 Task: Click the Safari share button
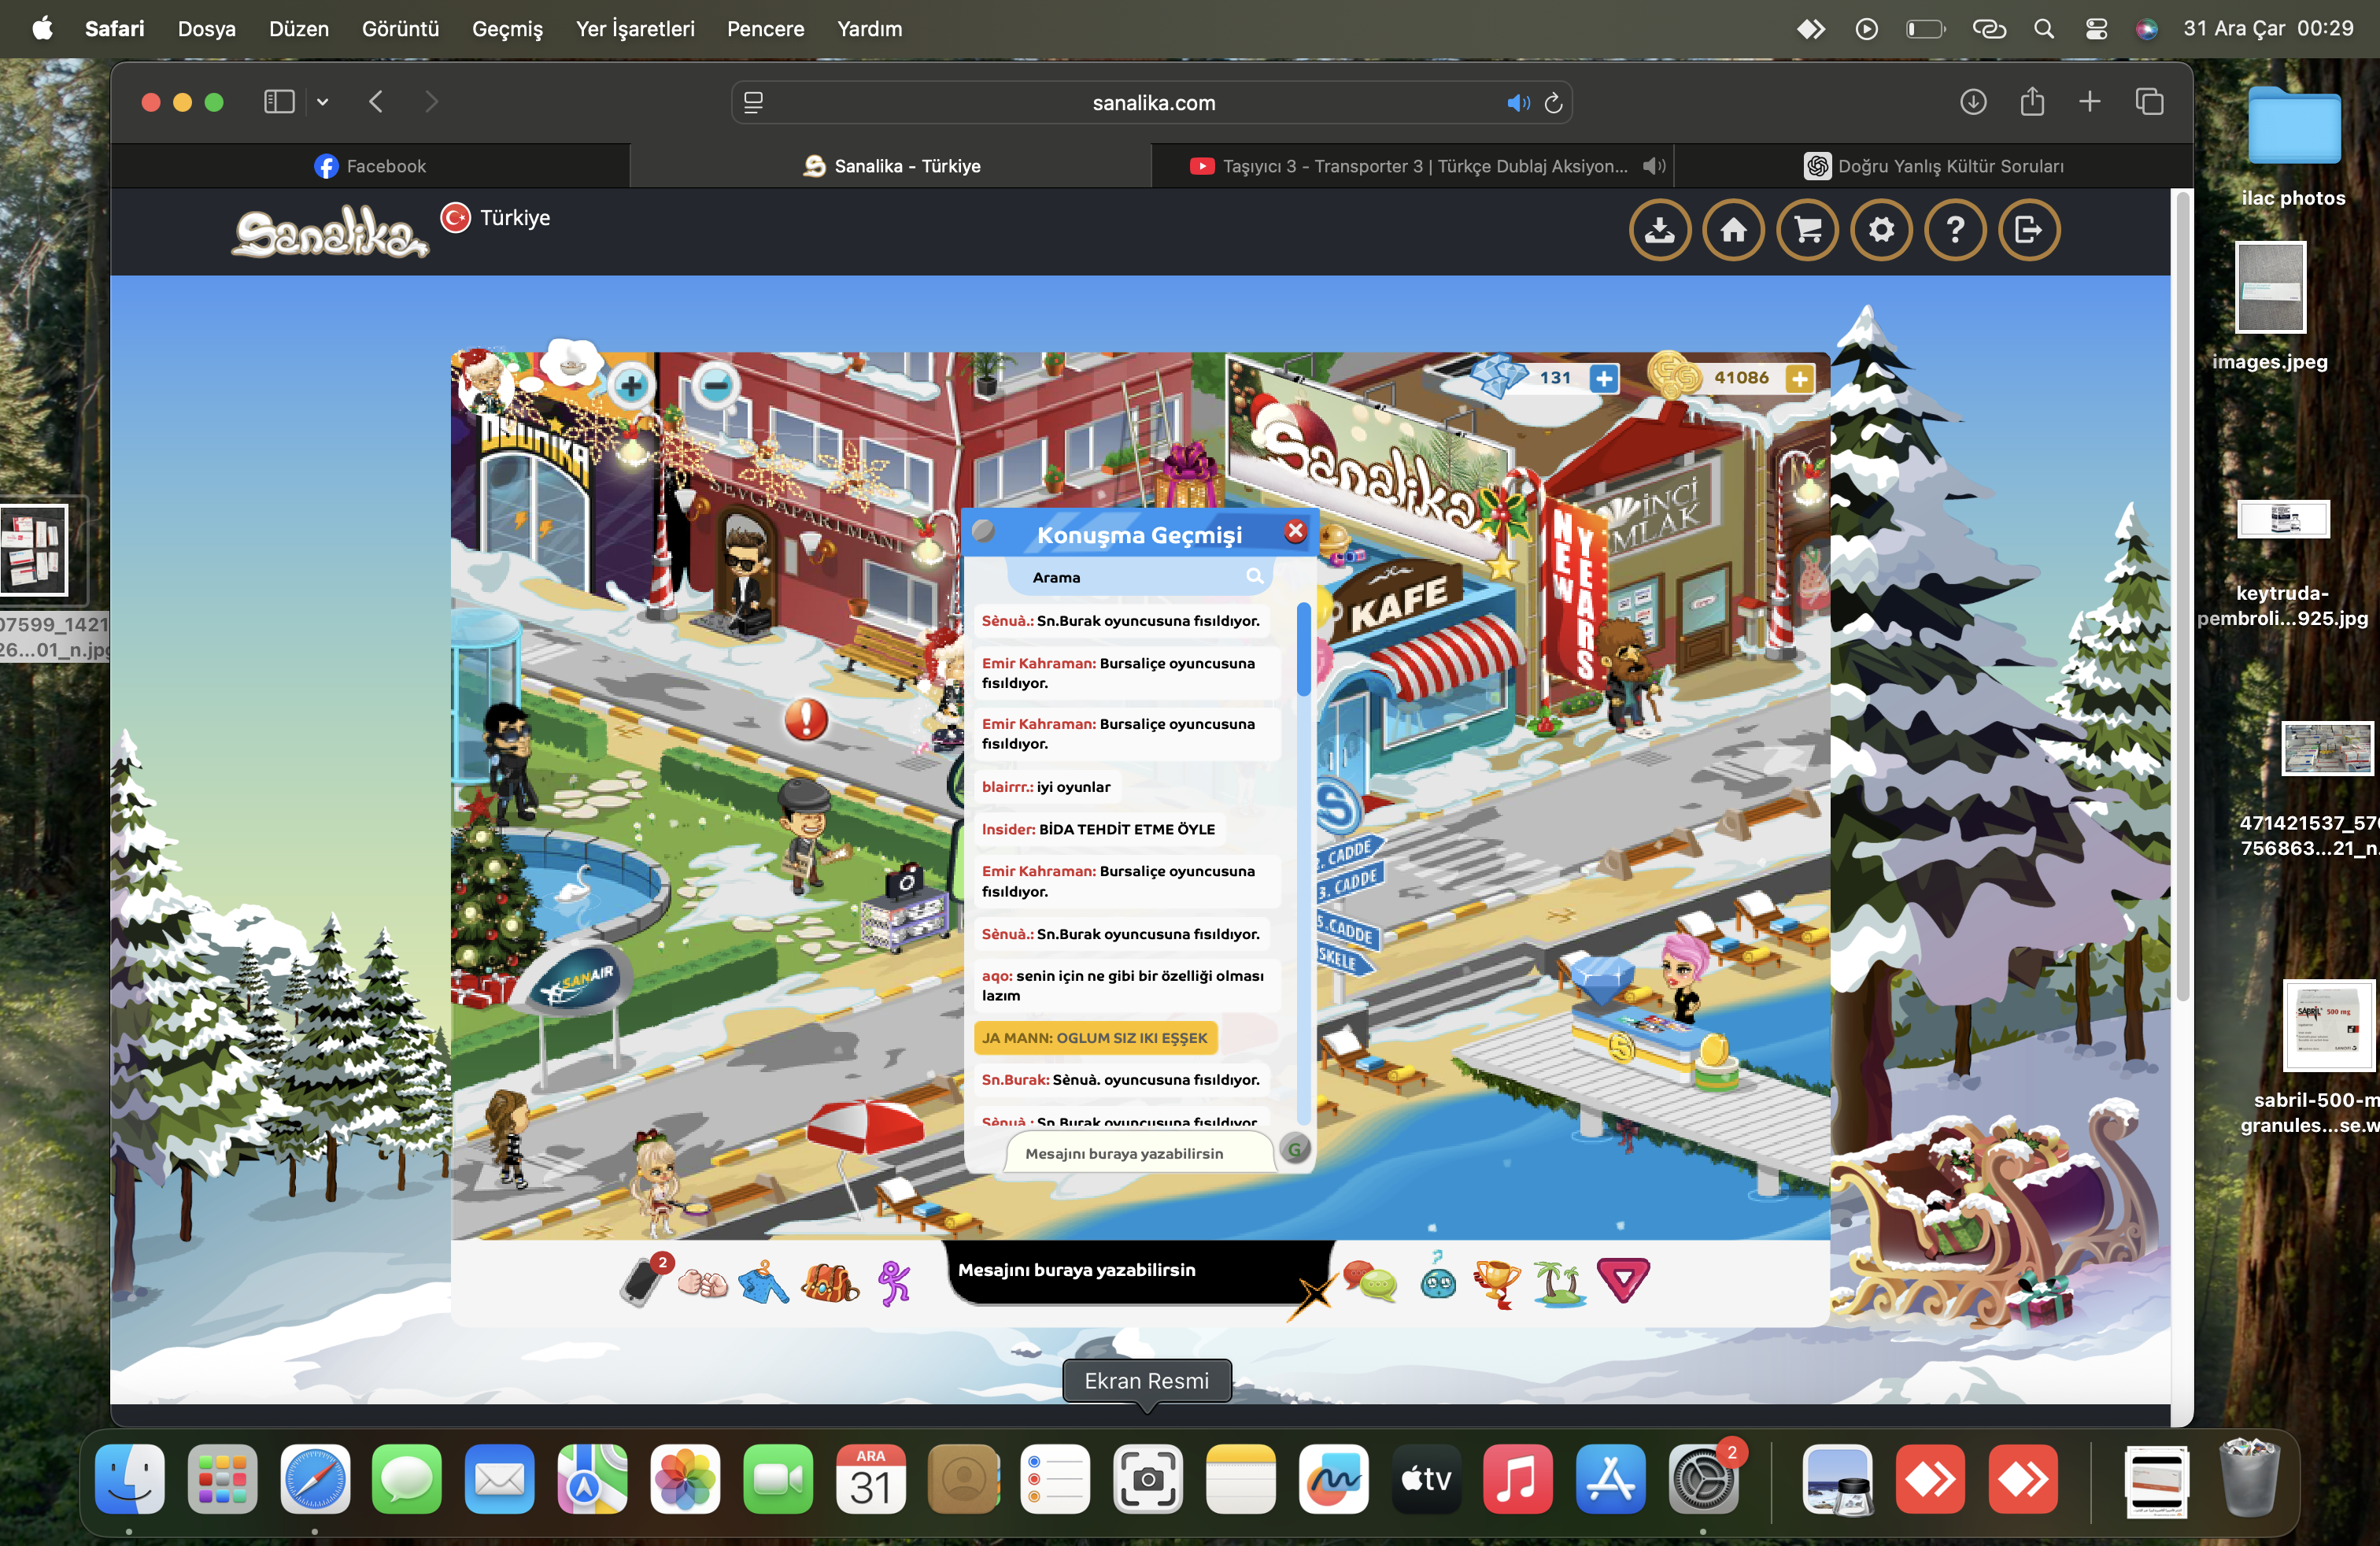pyautogui.click(x=2032, y=101)
